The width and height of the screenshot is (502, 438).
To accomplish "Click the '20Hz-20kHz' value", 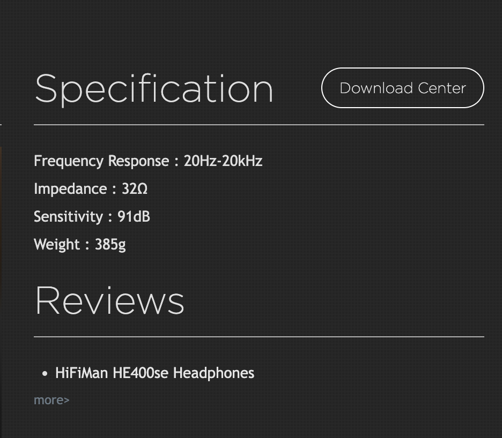I will pyautogui.click(x=223, y=161).
